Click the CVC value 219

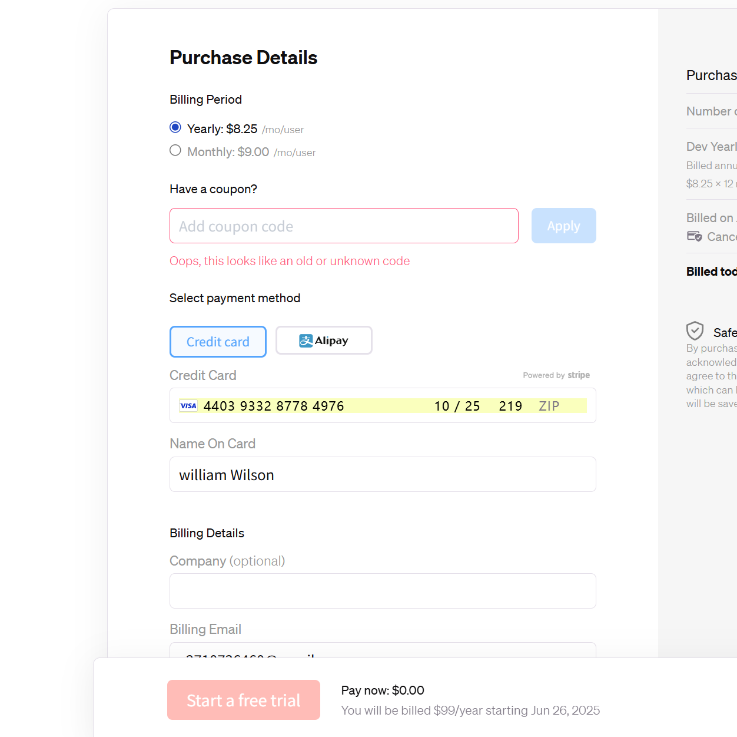pos(510,406)
